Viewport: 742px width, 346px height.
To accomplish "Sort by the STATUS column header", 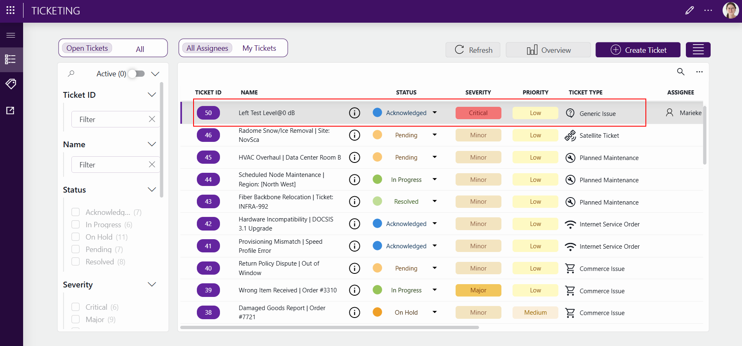I will [x=406, y=92].
